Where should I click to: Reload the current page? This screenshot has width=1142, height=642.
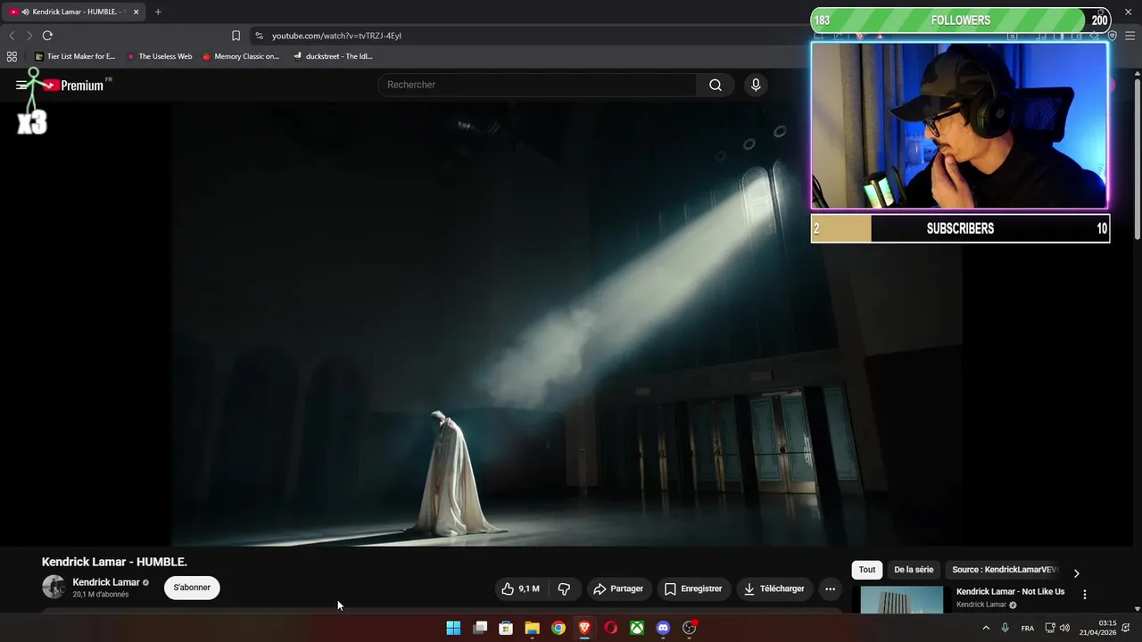point(47,36)
